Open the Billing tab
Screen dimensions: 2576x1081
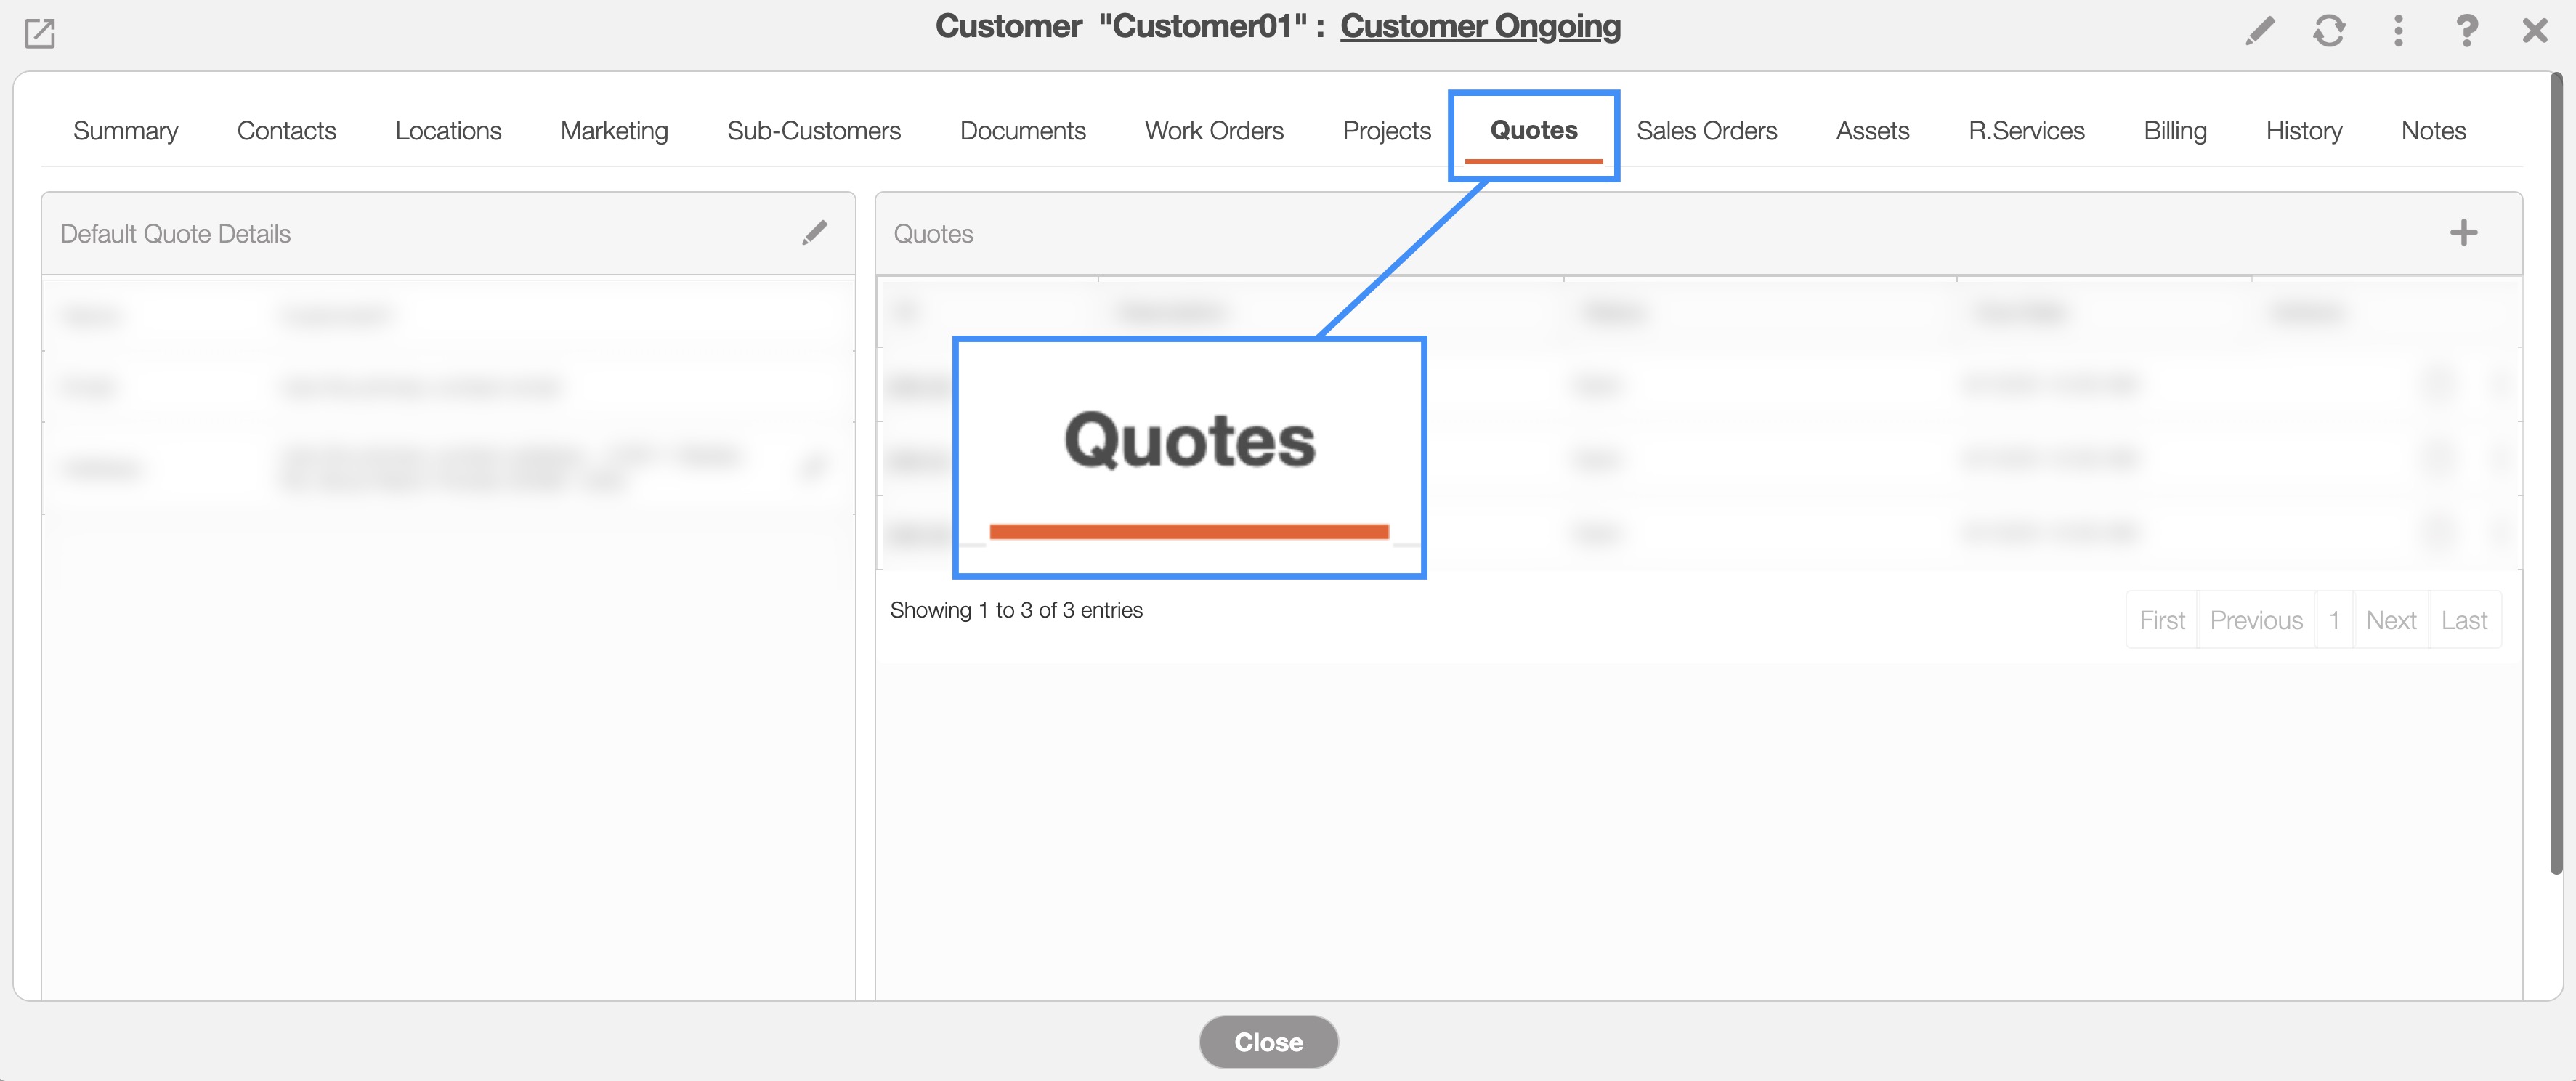[2174, 131]
